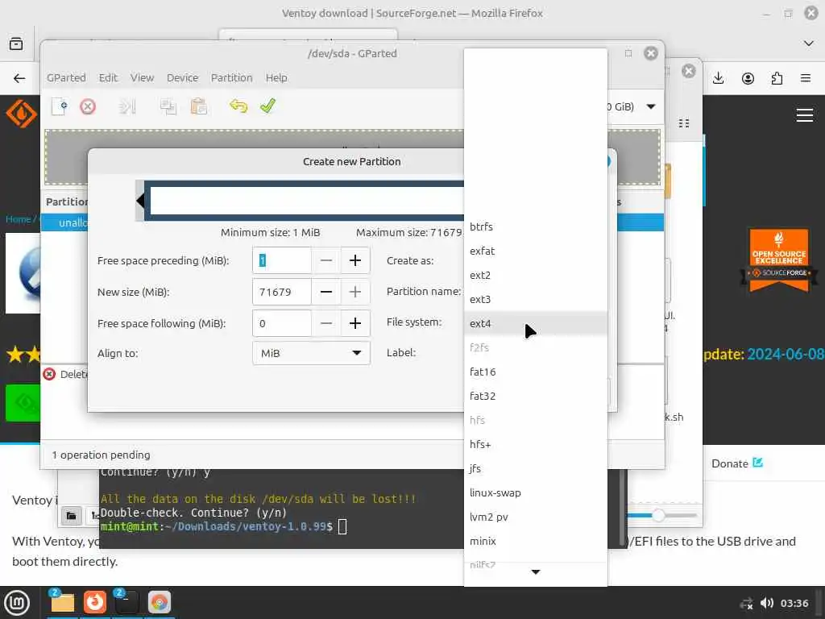Select fat16 from file system list
The image size is (825, 619).
click(536, 372)
